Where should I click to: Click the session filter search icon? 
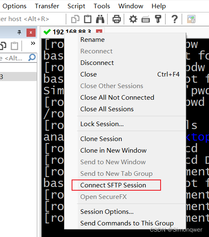click(32, 57)
